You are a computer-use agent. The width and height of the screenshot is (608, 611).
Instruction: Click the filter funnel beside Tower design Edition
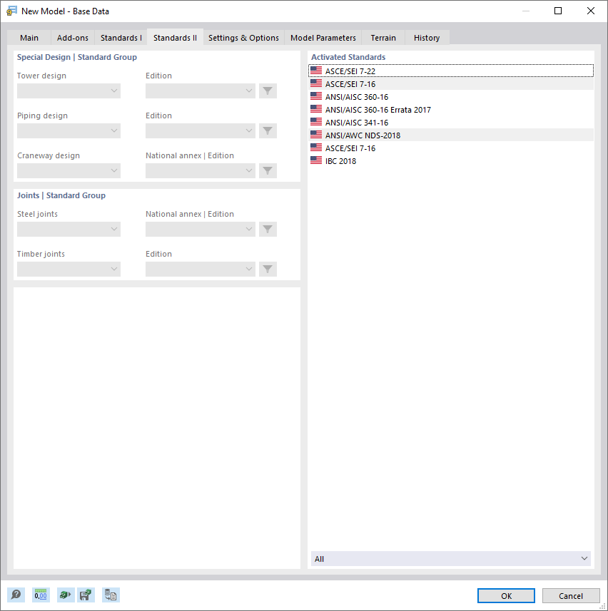(x=268, y=91)
